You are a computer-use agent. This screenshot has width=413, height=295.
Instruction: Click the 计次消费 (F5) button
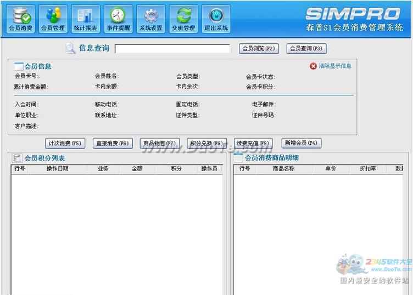(65, 143)
